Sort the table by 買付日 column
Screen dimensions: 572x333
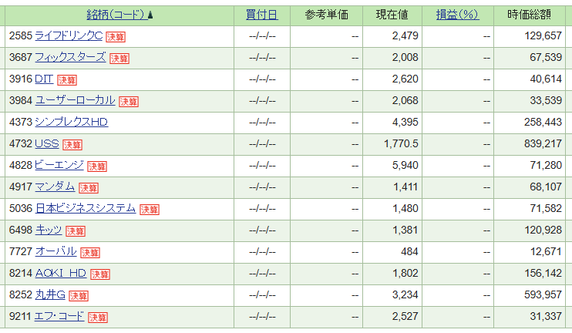tap(262, 15)
